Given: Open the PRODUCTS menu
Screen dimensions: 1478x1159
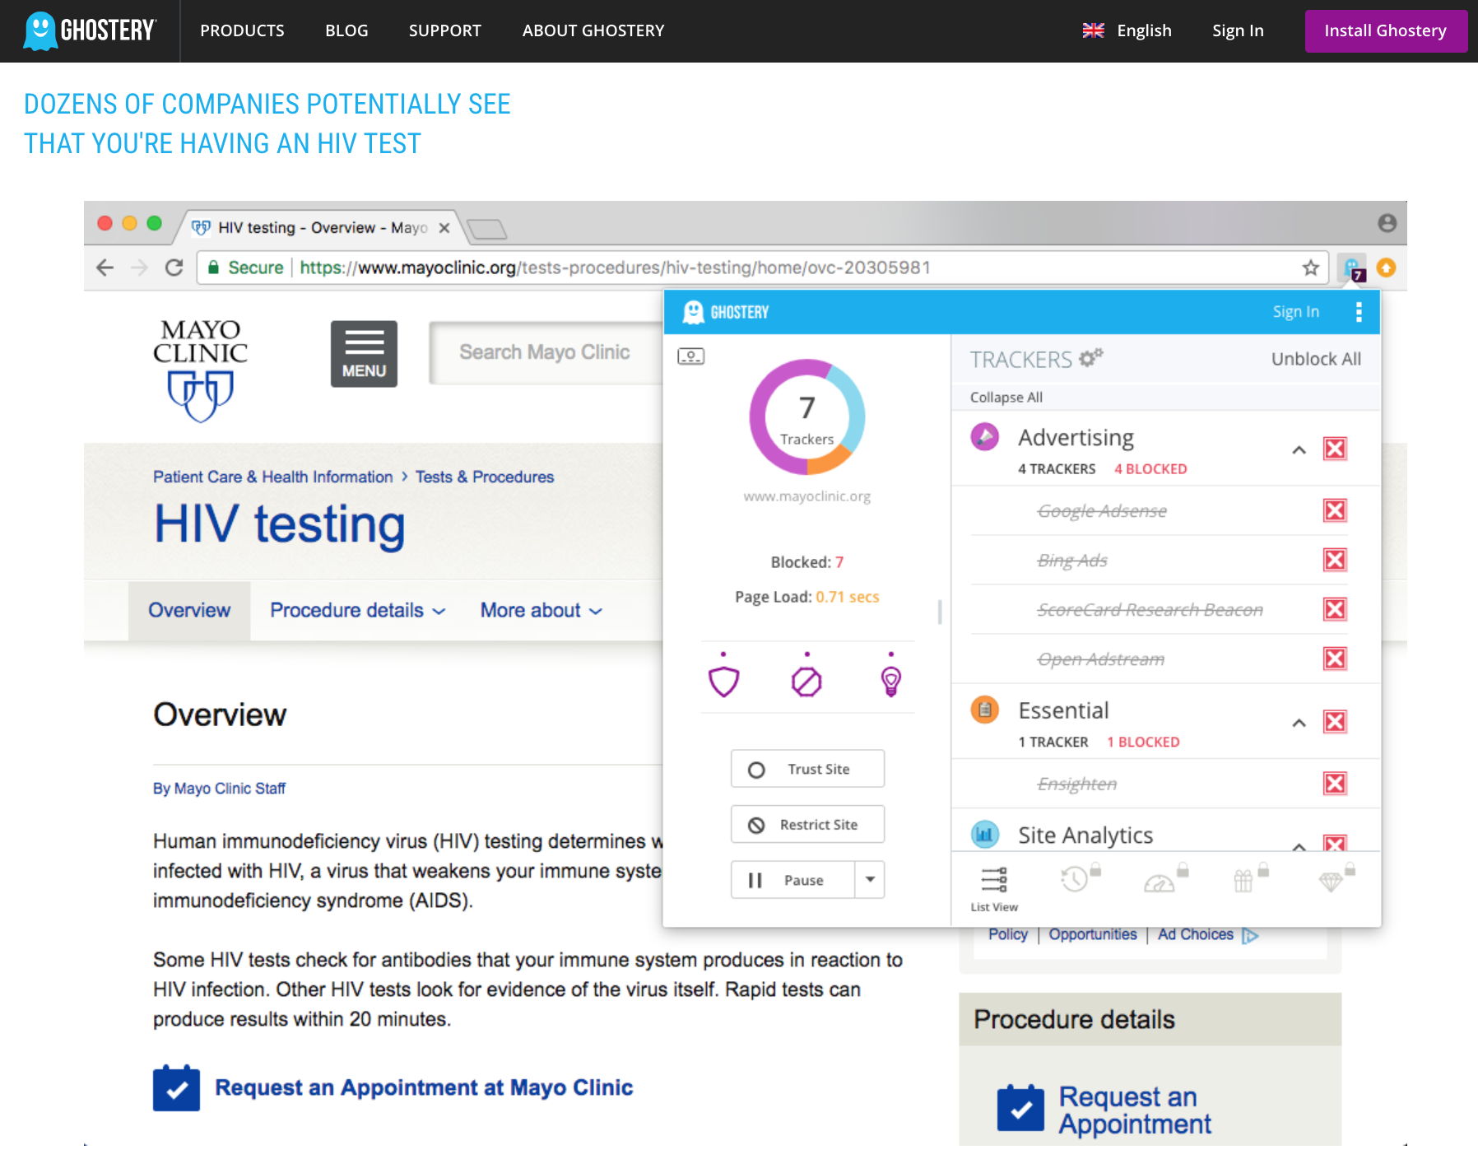Looking at the screenshot, I should pyautogui.click(x=242, y=30).
